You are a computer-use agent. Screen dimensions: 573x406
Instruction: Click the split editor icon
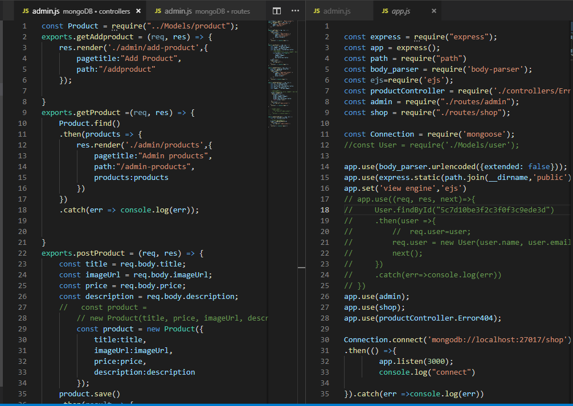point(277,11)
